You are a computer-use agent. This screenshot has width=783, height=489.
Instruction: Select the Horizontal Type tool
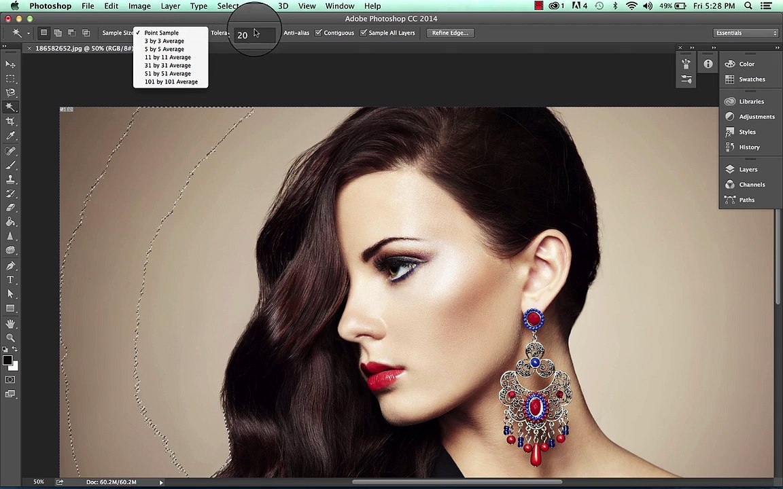click(x=10, y=280)
